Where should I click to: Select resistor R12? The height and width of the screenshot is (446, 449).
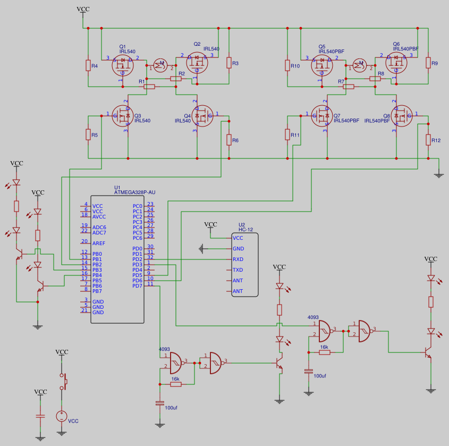pyautogui.click(x=428, y=140)
